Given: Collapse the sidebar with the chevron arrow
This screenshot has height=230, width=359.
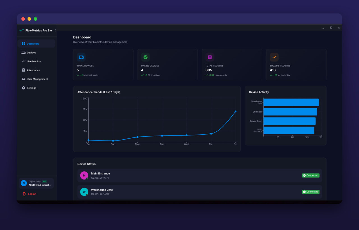Looking at the screenshot, I should point(55,30).
